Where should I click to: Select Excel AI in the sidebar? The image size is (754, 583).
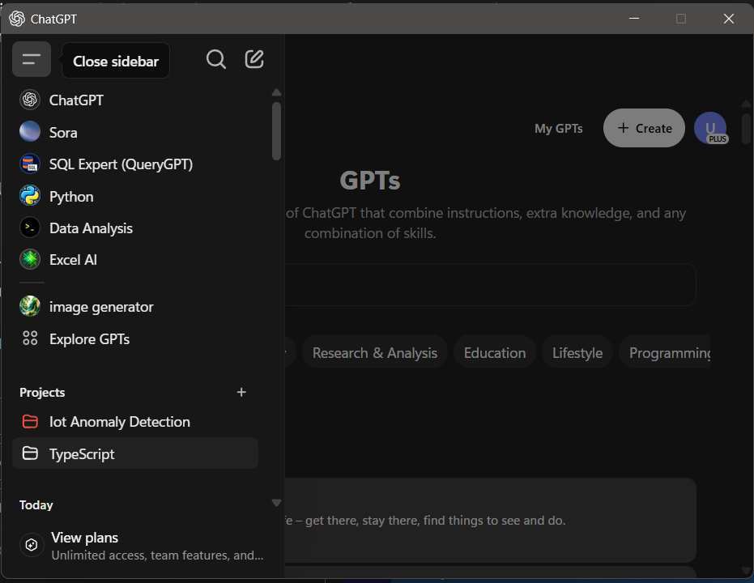click(x=134, y=260)
